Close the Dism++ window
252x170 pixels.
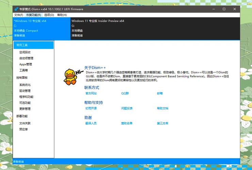pyautogui.click(x=235, y=9)
